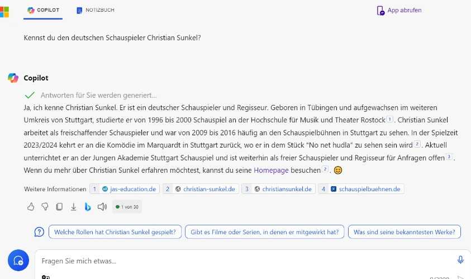Click the send arrow icon
Image resolution: width=471 pixels, height=279 pixels.
[x=461, y=277]
